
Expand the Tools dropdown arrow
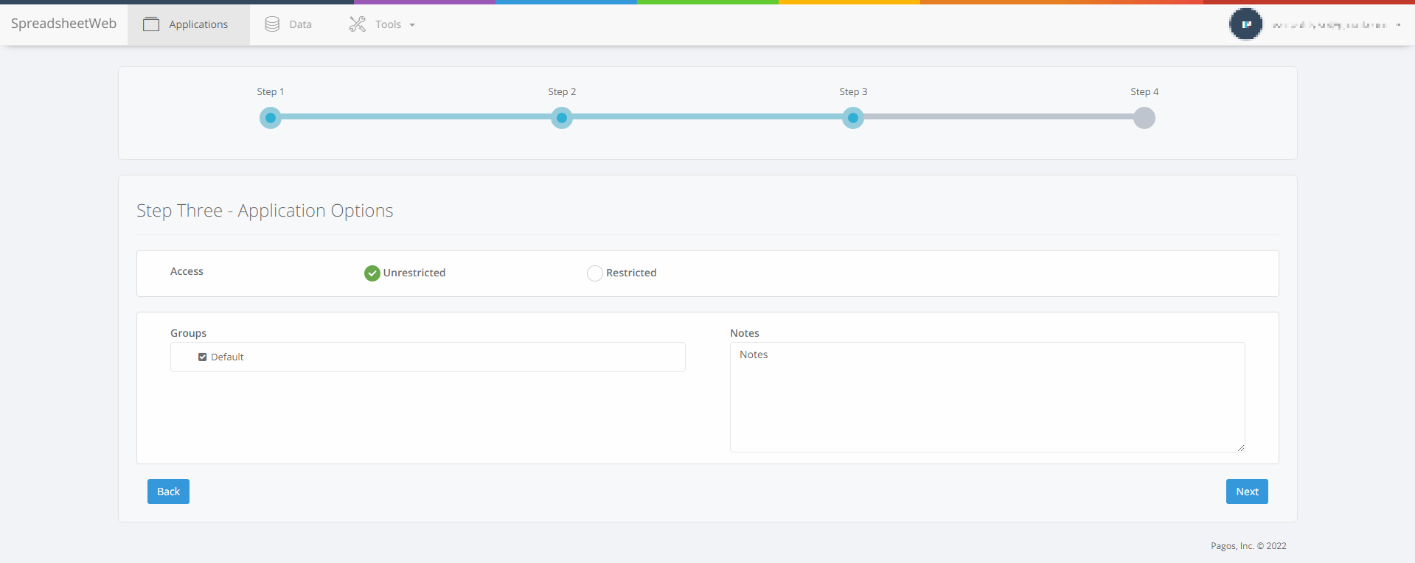[x=412, y=25]
